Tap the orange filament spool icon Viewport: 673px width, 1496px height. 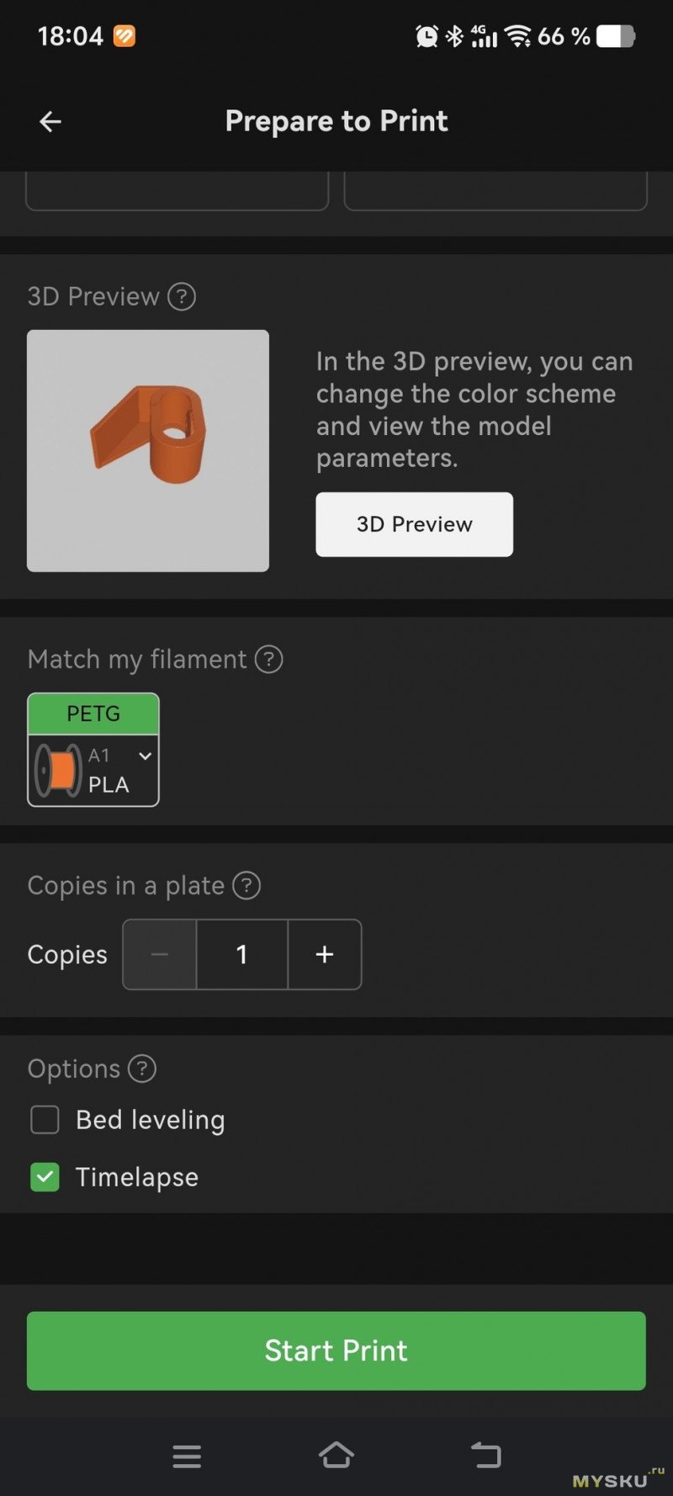[57, 771]
